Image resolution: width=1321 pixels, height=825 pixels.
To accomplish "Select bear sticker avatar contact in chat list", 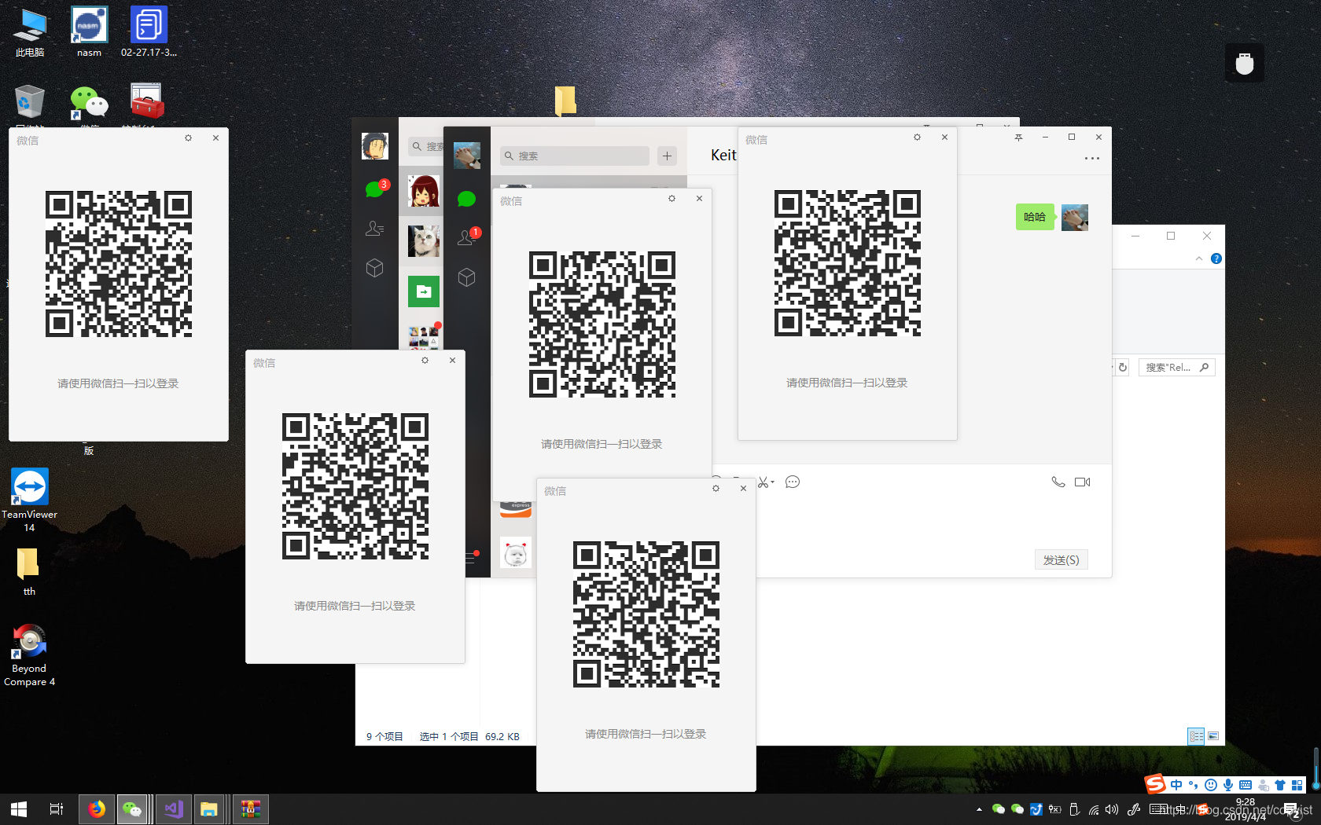I will pos(516,553).
